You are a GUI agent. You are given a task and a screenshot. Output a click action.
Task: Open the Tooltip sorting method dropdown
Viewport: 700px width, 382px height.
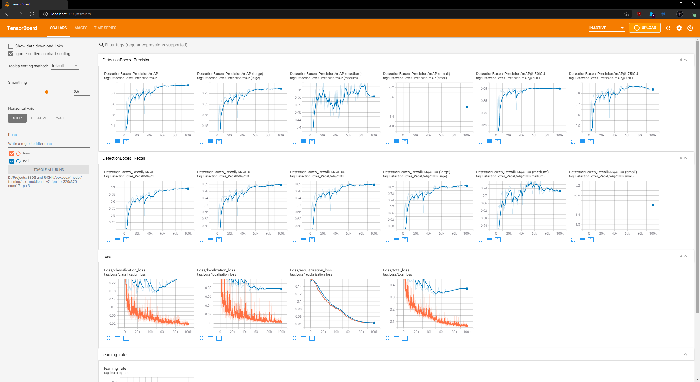[x=65, y=66]
